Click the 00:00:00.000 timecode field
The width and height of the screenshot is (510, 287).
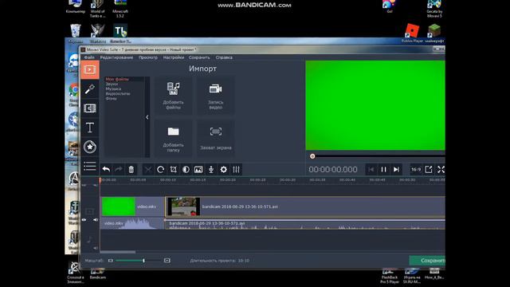click(333, 170)
